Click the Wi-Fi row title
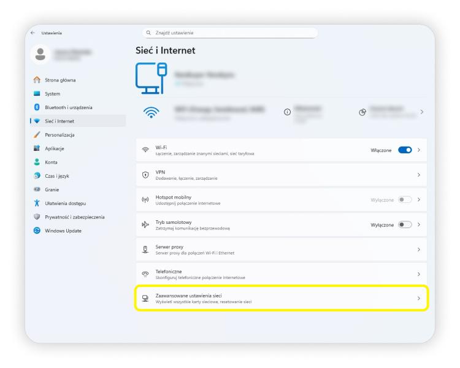This screenshot has height=368, width=460. (x=161, y=147)
